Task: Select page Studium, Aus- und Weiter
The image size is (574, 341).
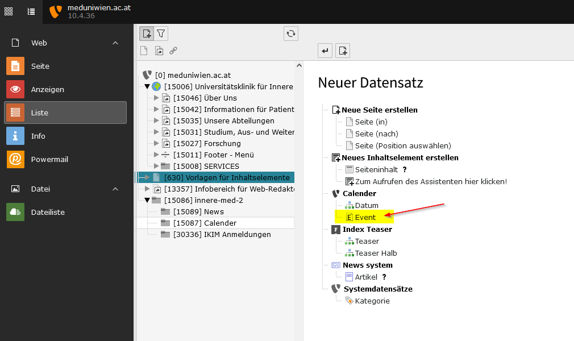Action: tap(234, 132)
